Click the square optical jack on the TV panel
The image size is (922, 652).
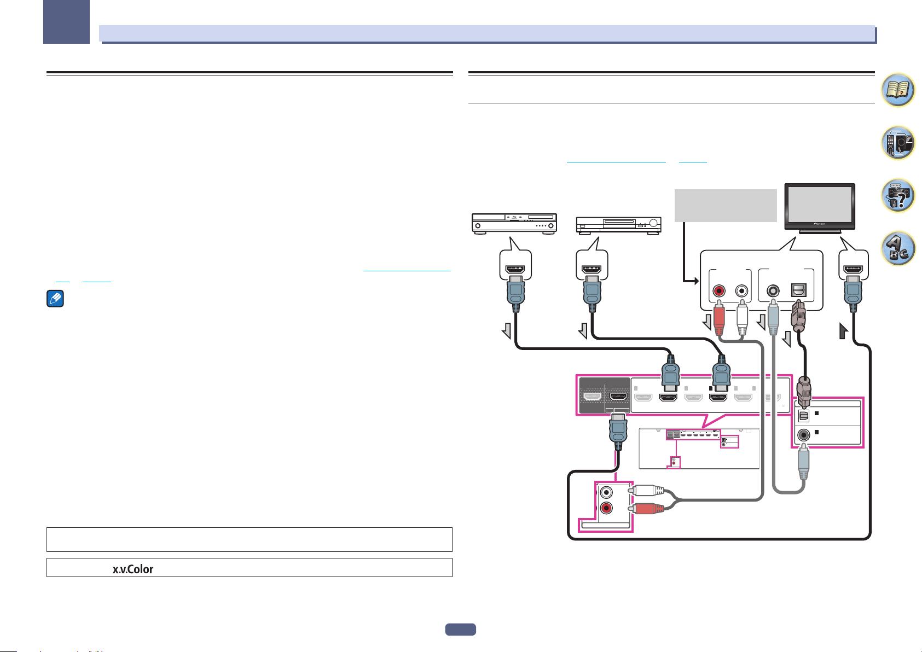pyautogui.click(x=799, y=290)
